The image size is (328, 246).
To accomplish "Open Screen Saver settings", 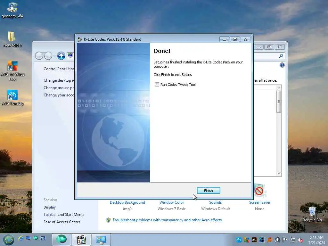I will point(259,202).
